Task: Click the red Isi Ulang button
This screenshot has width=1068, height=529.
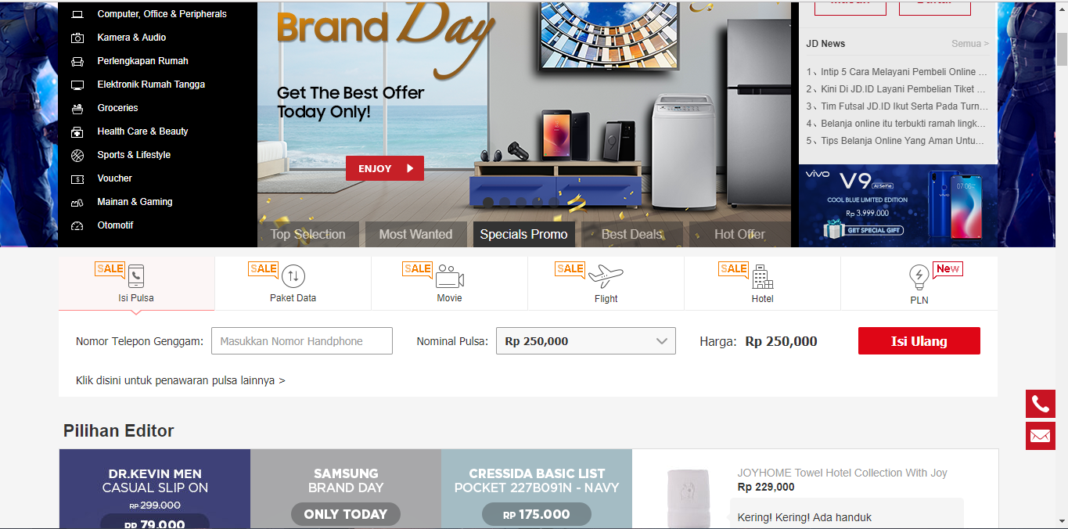Action: click(x=919, y=341)
